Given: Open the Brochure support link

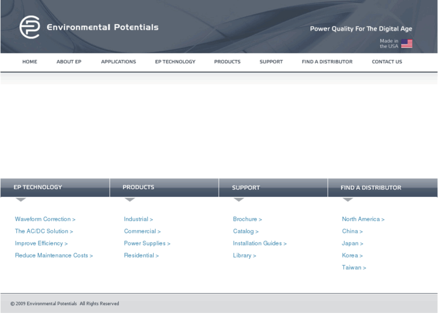Looking at the screenshot, I should point(247,219).
